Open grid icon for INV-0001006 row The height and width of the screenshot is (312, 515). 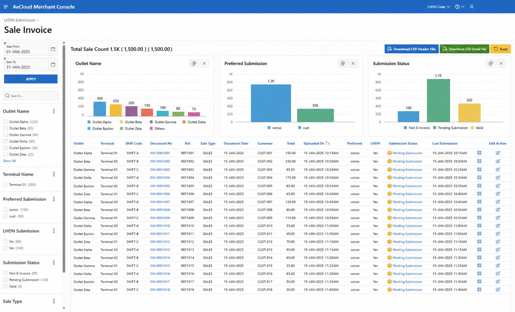coord(479,194)
